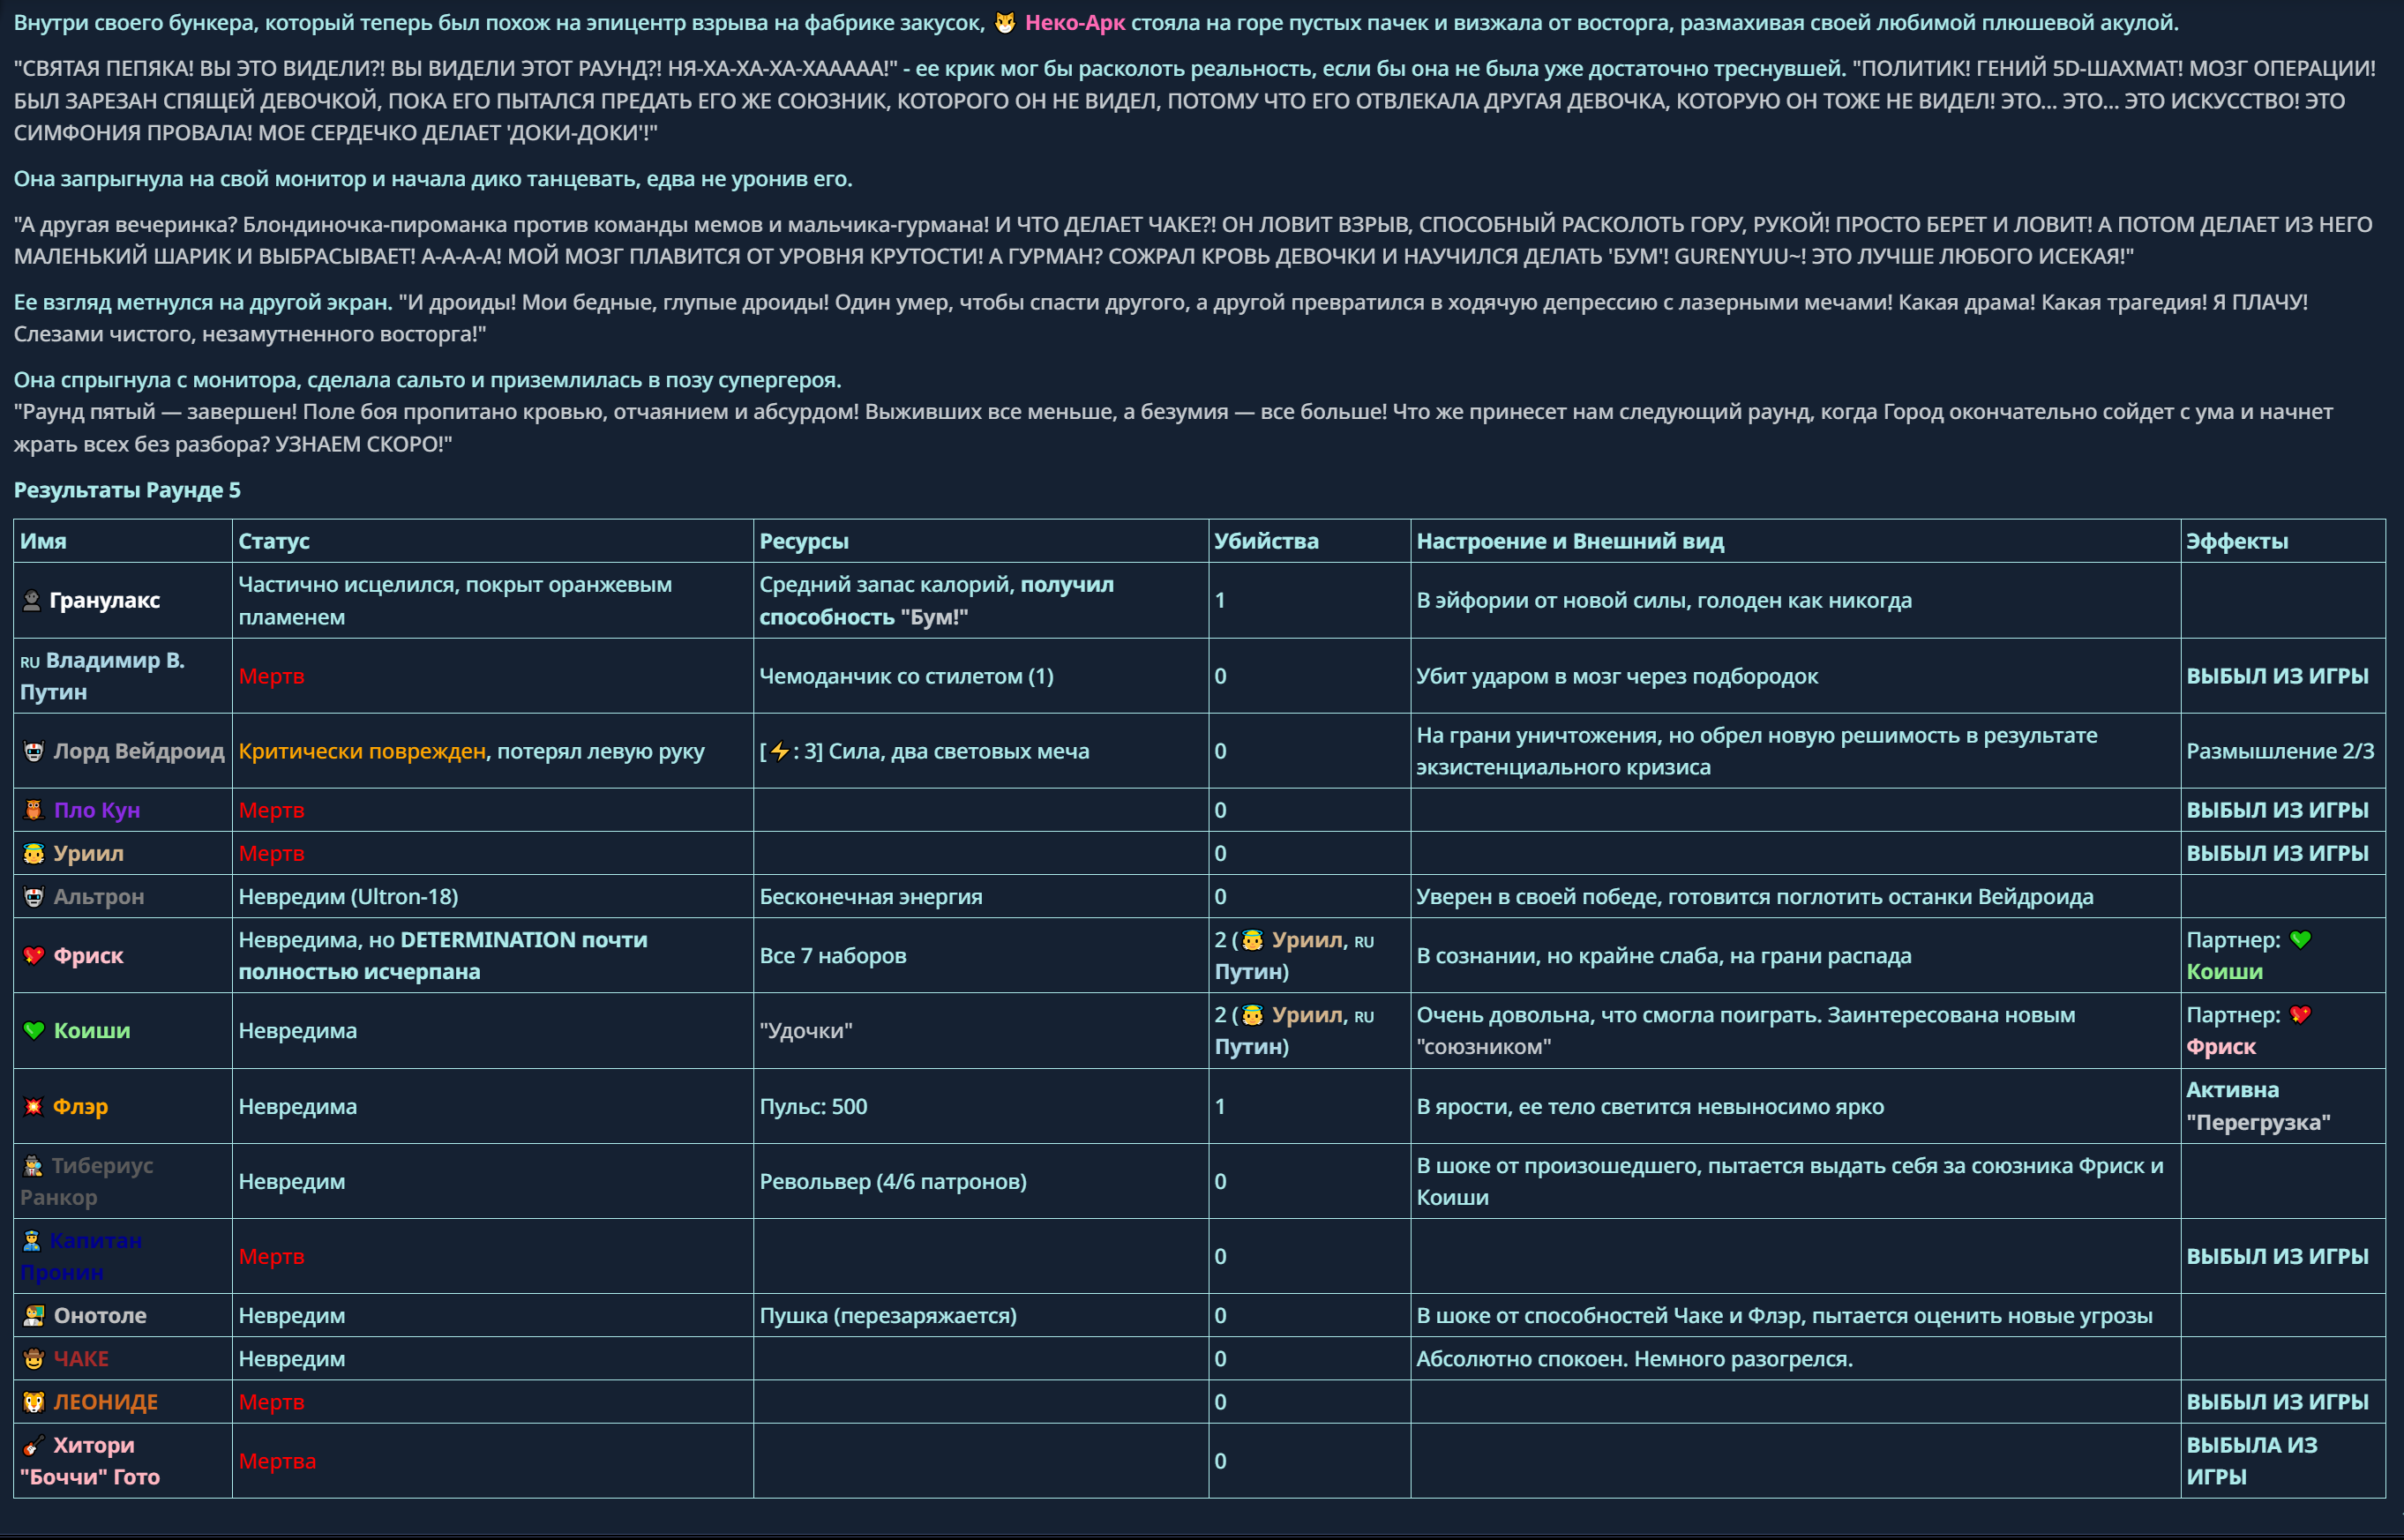Click the grey Тибериус Ранкор name
Screen dimensions: 2404x1540
point(87,1181)
